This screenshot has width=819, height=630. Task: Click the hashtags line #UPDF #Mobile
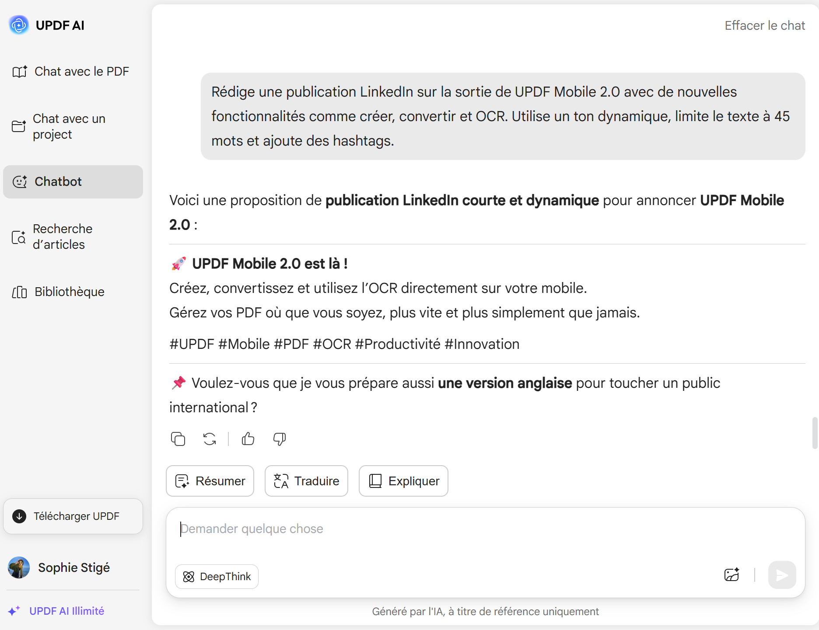(344, 344)
